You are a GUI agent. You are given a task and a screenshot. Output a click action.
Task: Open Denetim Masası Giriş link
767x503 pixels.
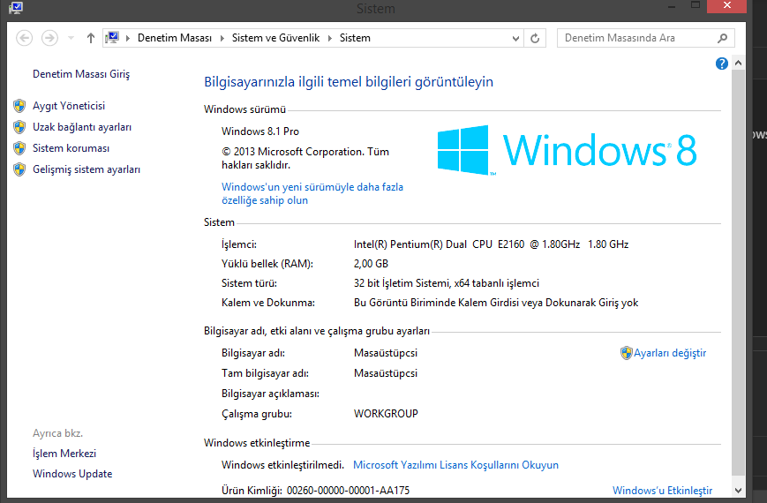click(81, 74)
